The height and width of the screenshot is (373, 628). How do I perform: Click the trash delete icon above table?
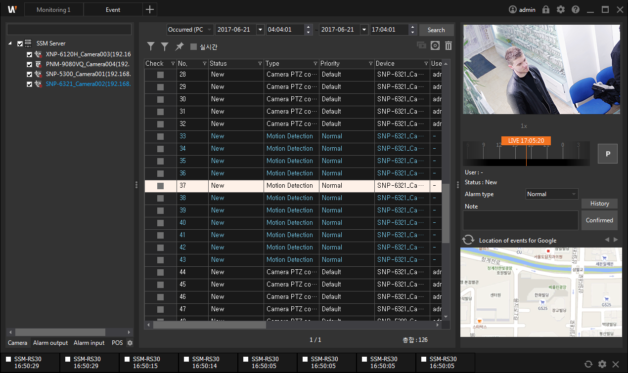click(x=448, y=46)
